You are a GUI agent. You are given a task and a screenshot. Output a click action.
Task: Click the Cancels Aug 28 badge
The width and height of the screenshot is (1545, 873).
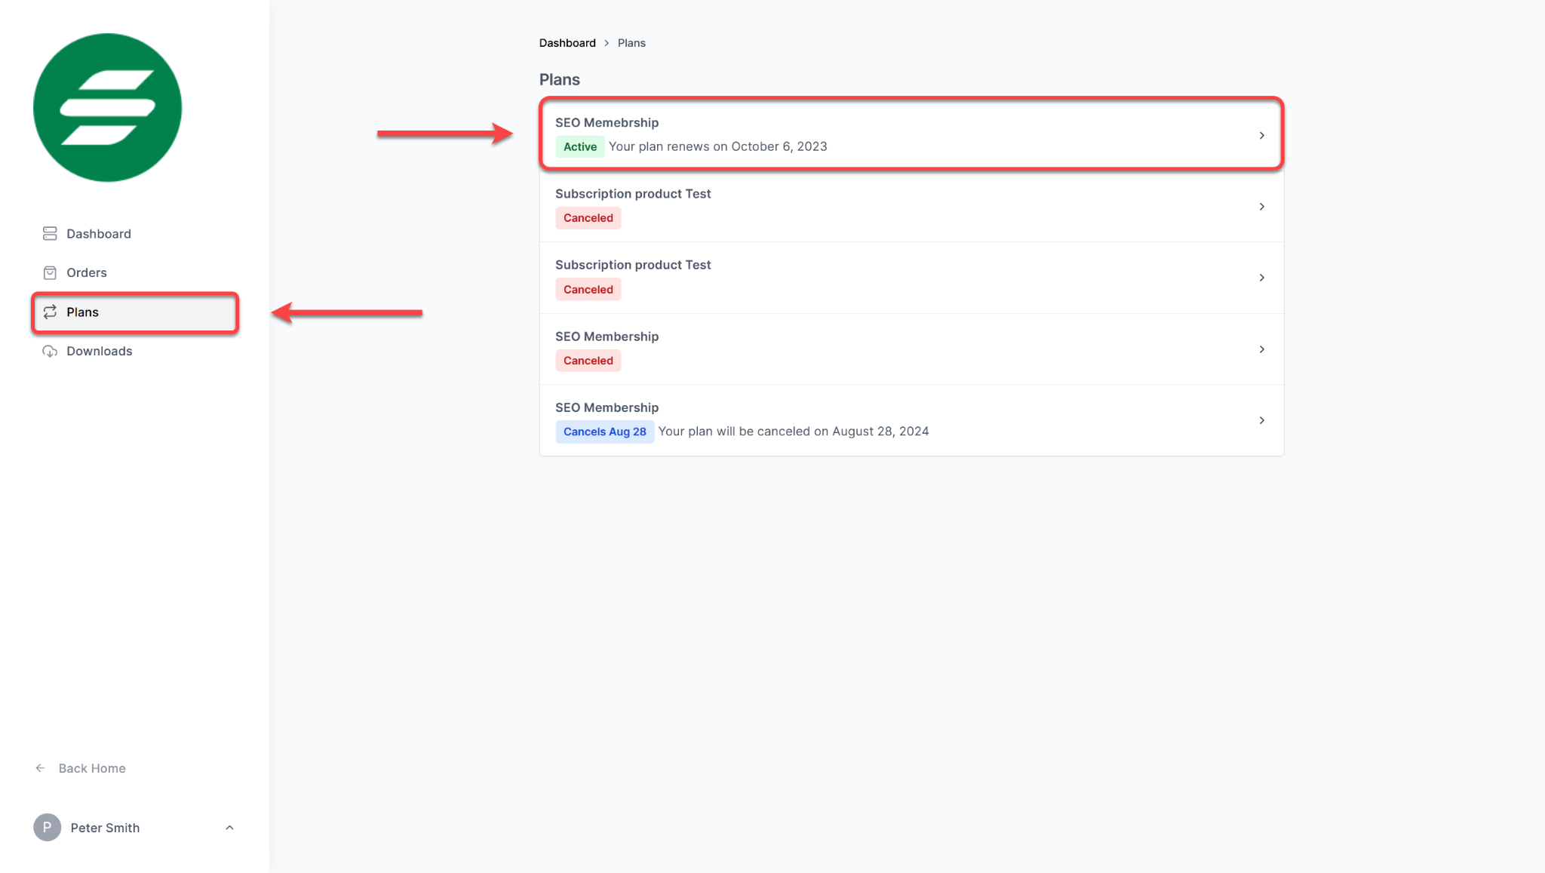tap(604, 432)
